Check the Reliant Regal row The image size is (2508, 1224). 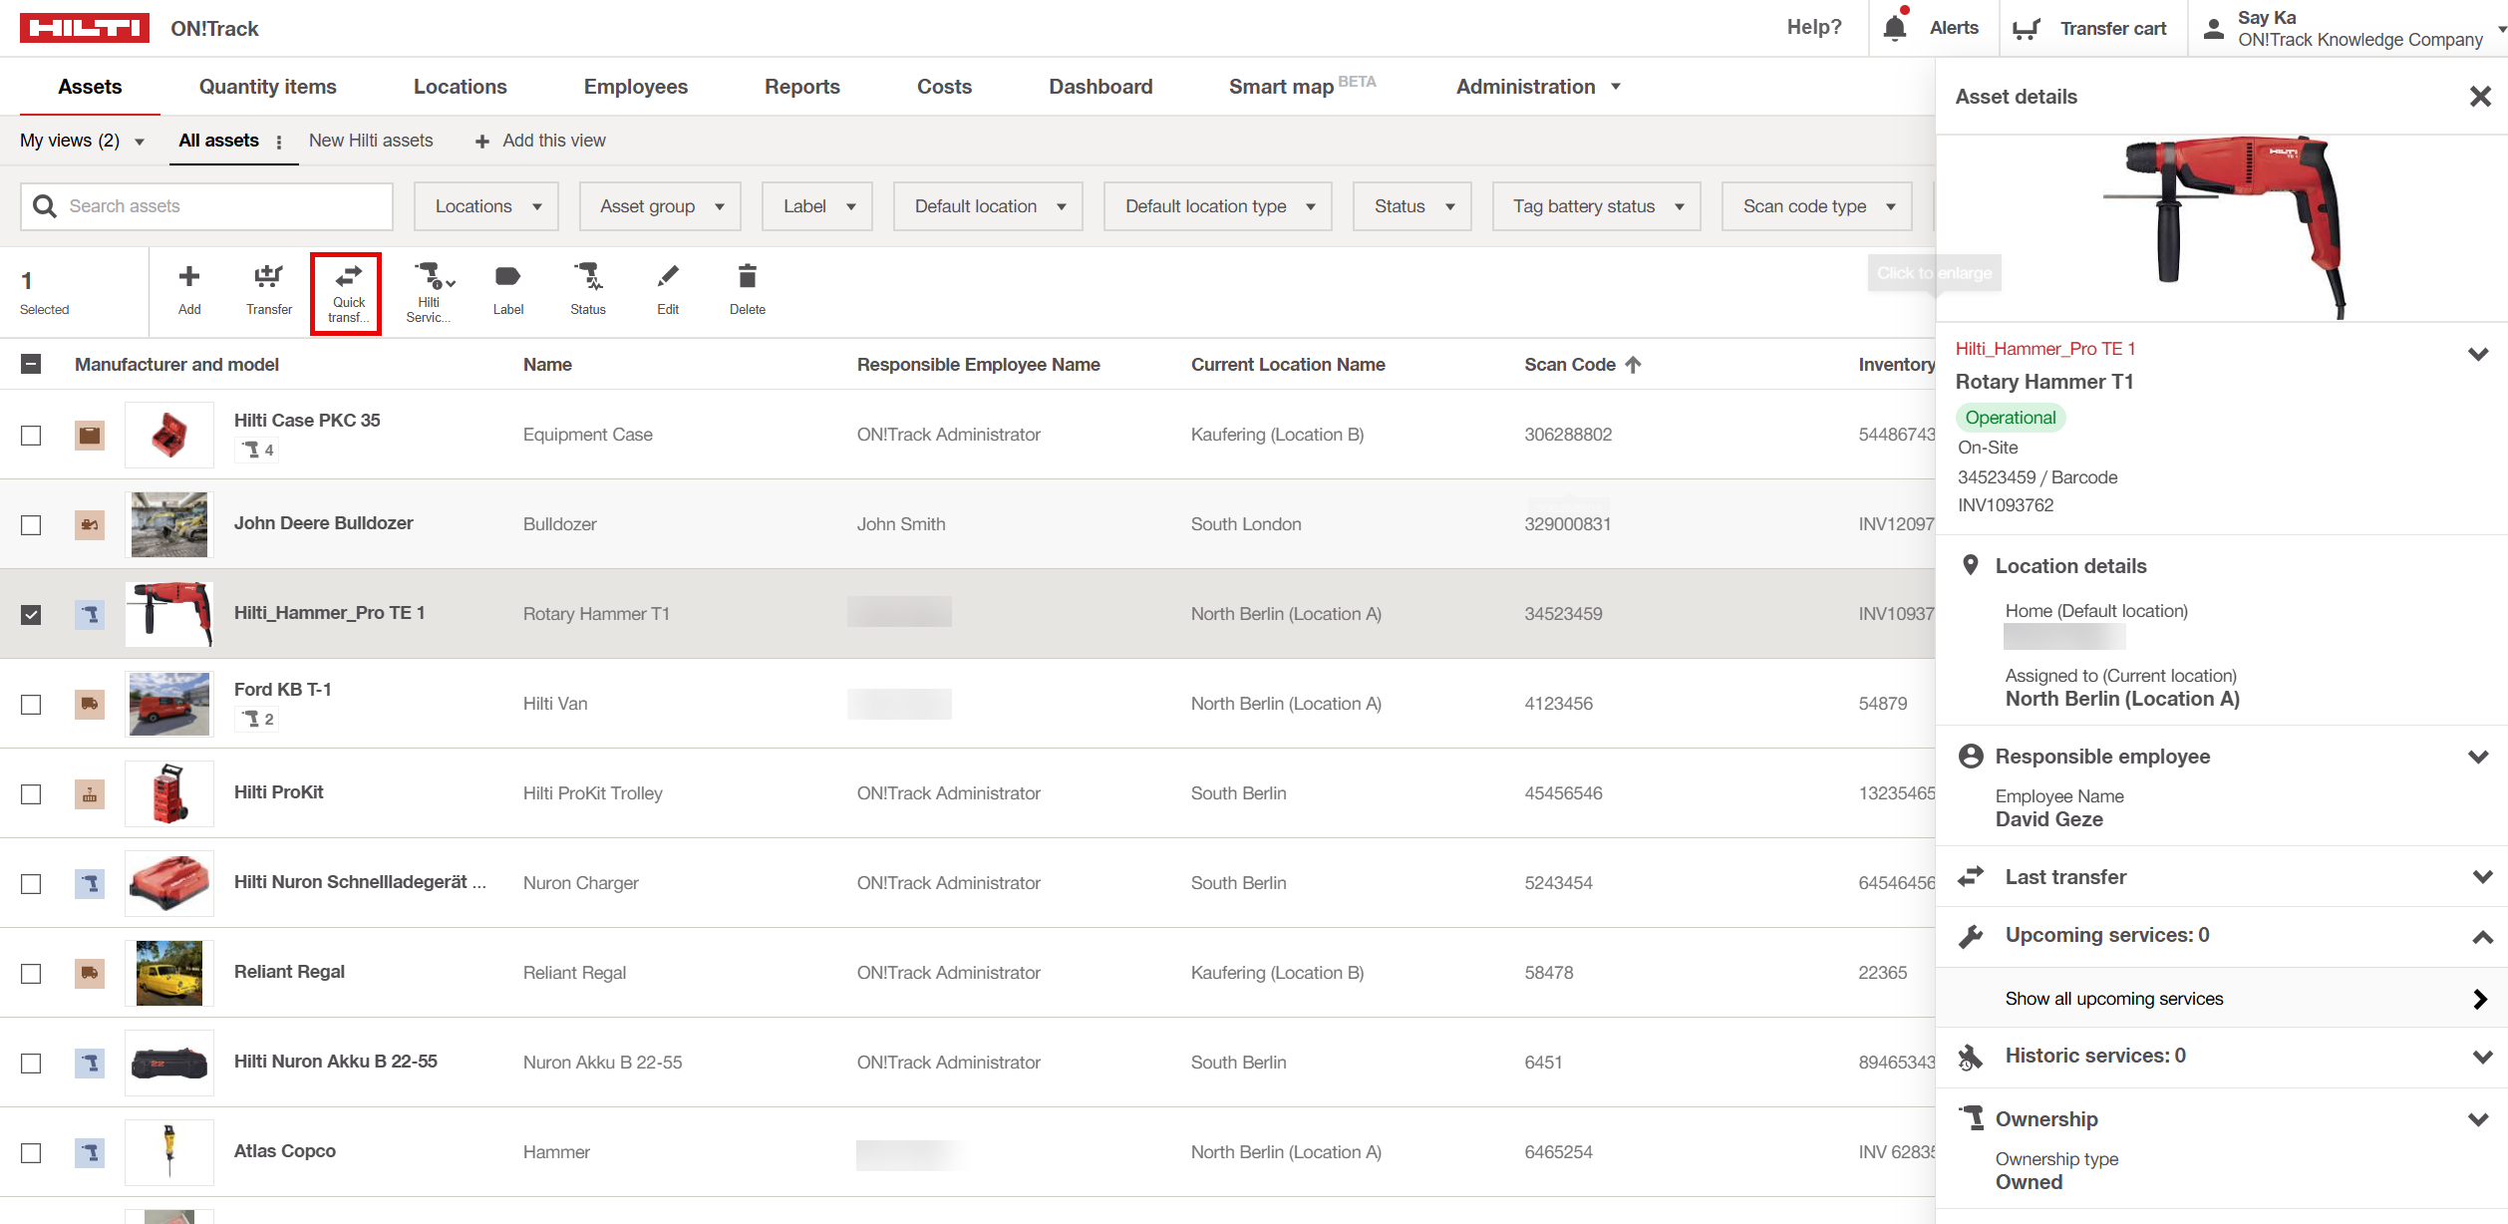click(x=31, y=974)
